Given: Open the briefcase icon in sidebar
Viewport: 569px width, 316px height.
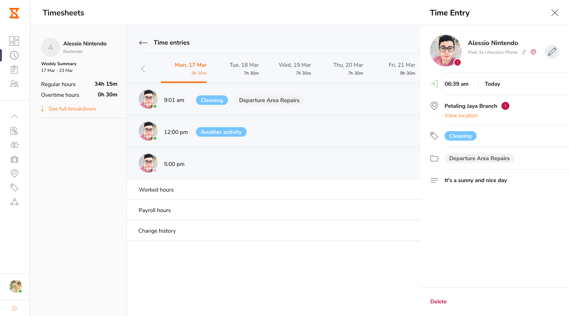Looking at the screenshot, I should coord(14,159).
